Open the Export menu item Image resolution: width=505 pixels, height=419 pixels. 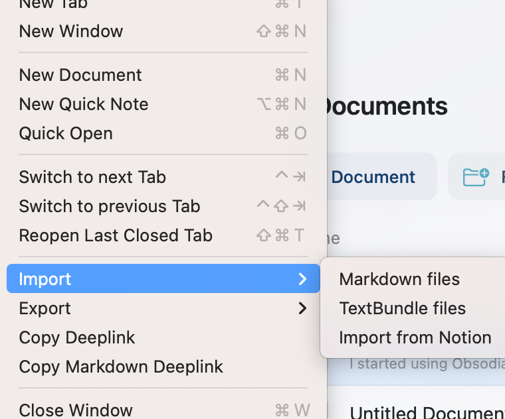coord(45,308)
